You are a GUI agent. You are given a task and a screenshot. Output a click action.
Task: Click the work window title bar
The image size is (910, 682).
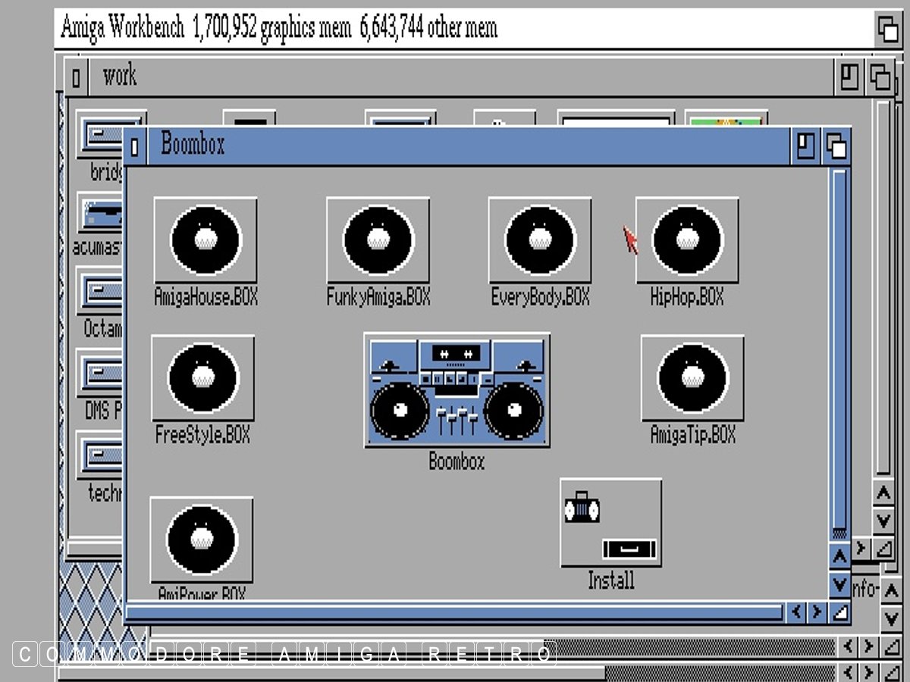[455, 77]
